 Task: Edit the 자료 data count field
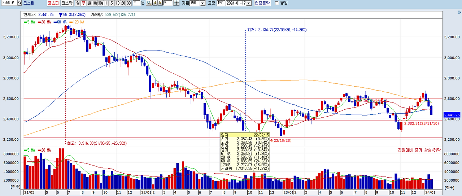click(x=194, y=3)
